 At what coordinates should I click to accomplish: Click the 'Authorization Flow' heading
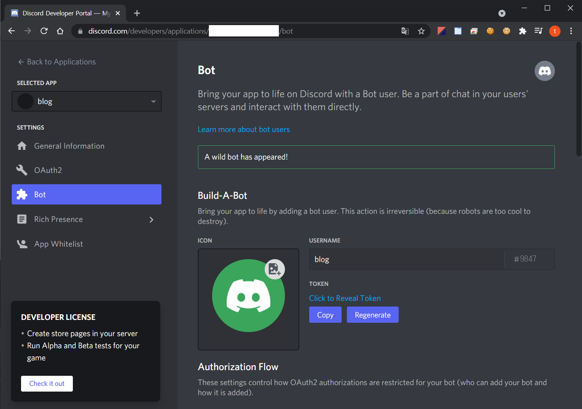click(x=238, y=367)
